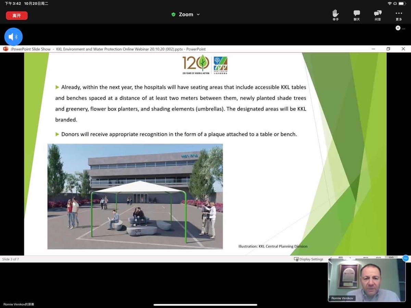Close the PowerPoint slide show window
The height and width of the screenshot is (308, 411).
403,49
